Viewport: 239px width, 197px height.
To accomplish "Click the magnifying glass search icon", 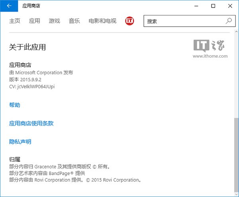I will click(229, 21).
